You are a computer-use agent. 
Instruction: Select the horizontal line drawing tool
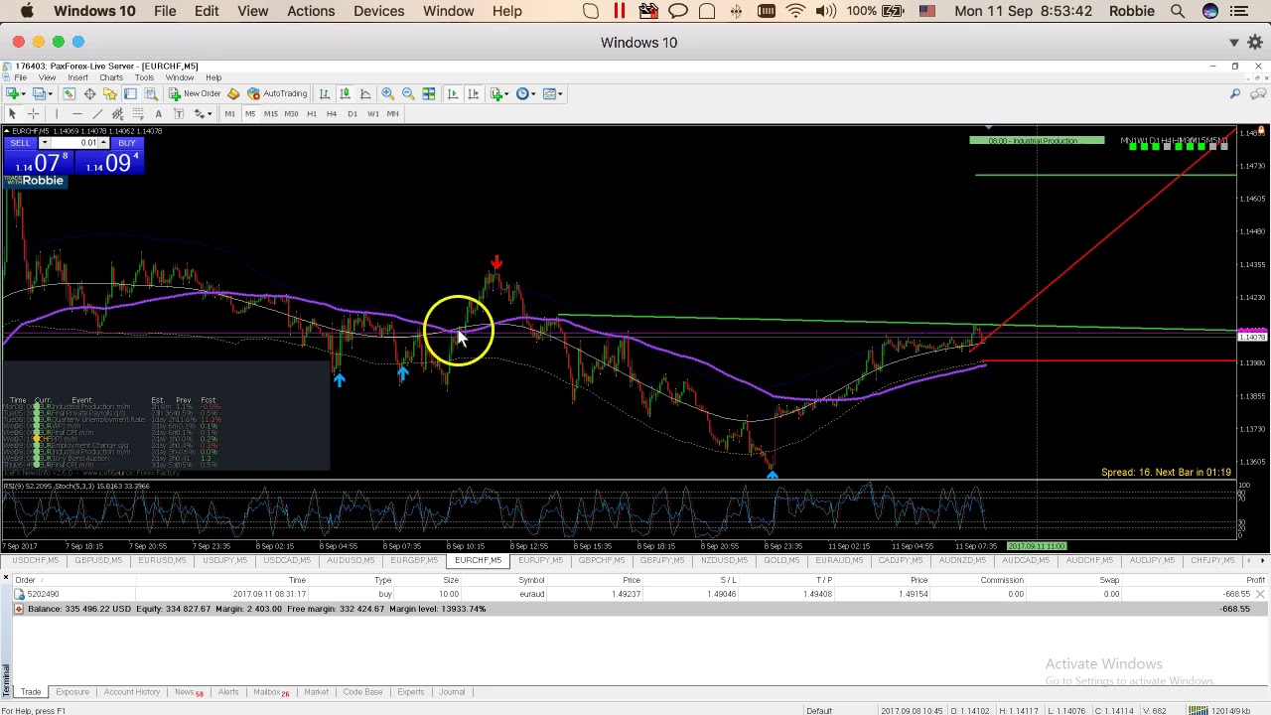coord(76,114)
